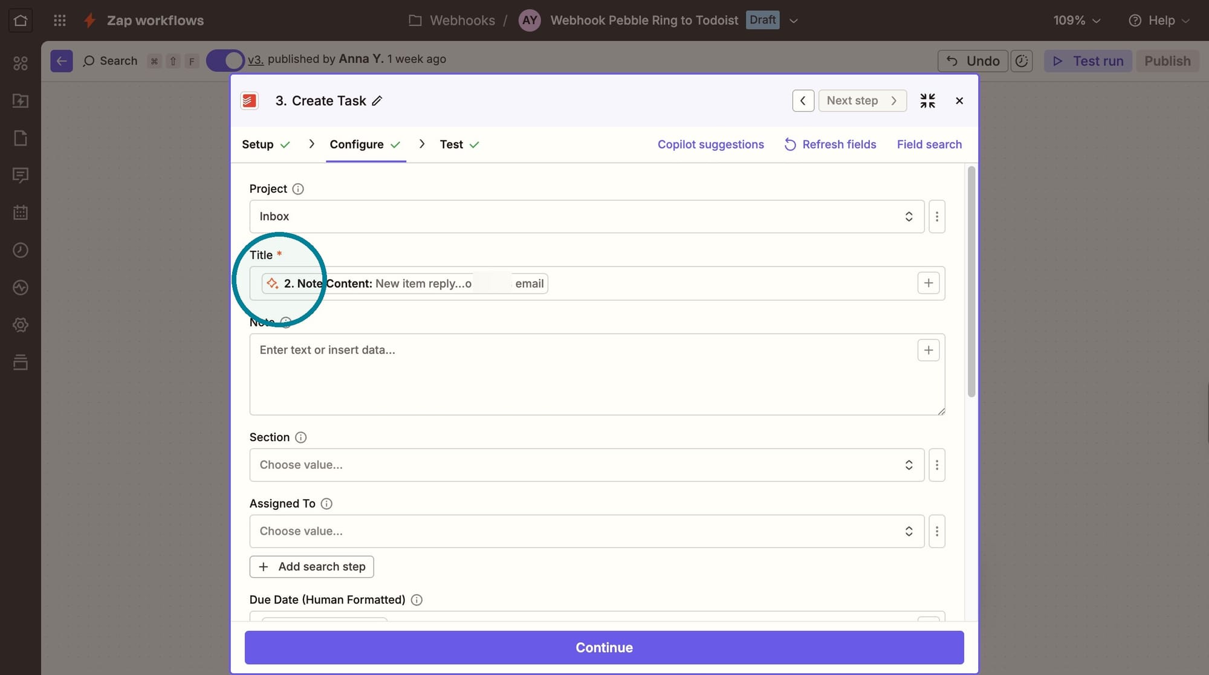Open the Help menu
The image size is (1209, 675).
[1159, 21]
